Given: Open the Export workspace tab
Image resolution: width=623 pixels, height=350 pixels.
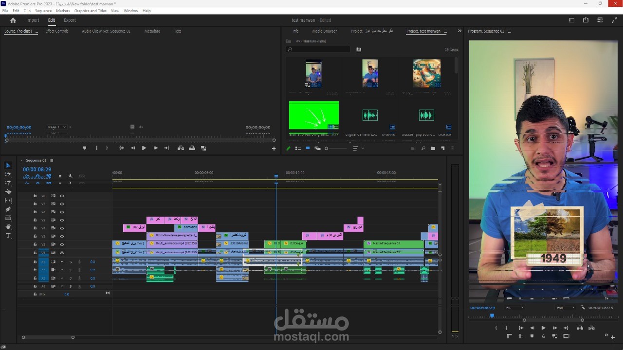Looking at the screenshot, I should pos(70,20).
